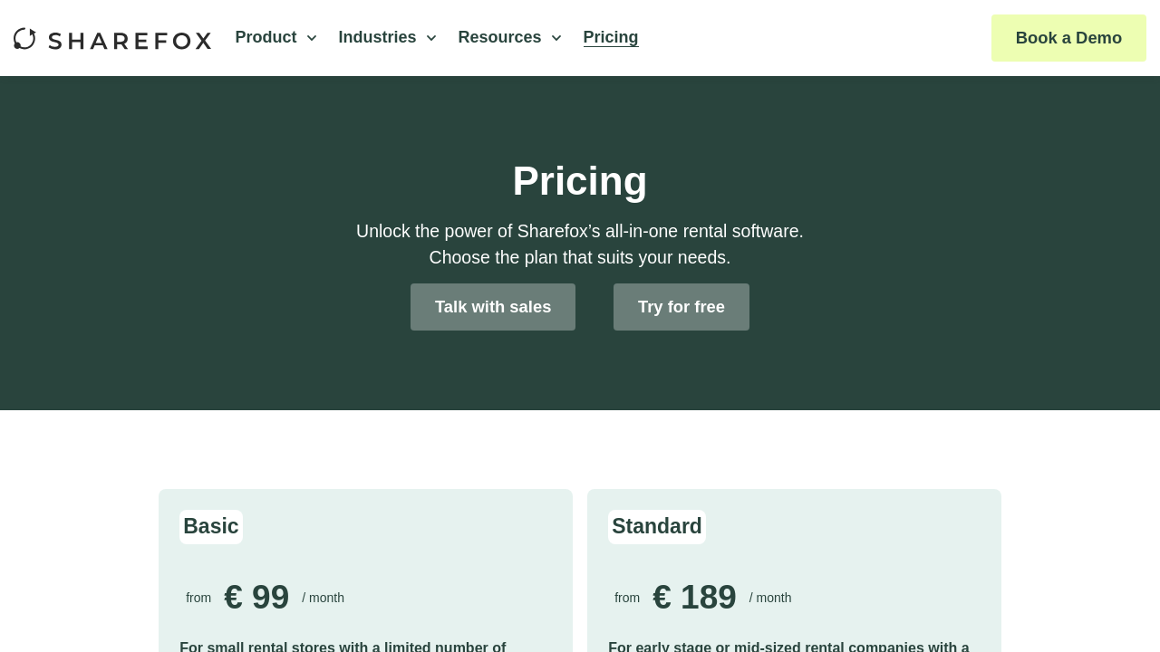Start a trial with Try for free

pyautogui.click(x=681, y=307)
